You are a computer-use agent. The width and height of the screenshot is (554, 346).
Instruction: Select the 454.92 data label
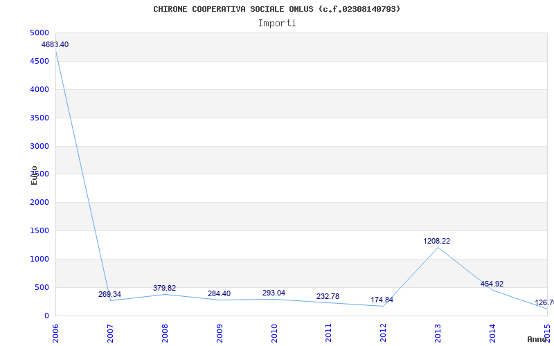tap(492, 284)
